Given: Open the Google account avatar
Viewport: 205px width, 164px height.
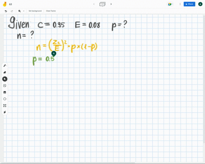Looking at the screenshot, I should (x=200, y=4).
